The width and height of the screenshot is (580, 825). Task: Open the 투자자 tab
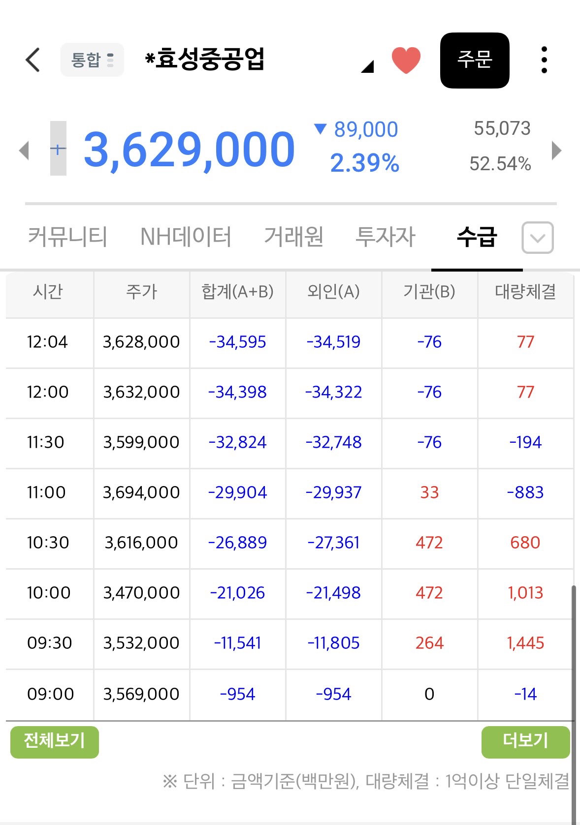pyautogui.click(x=386, y=237)
